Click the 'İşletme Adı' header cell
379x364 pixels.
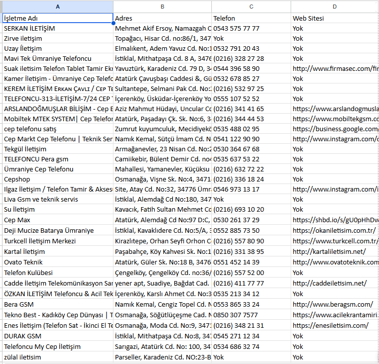(x=58, y=18)
